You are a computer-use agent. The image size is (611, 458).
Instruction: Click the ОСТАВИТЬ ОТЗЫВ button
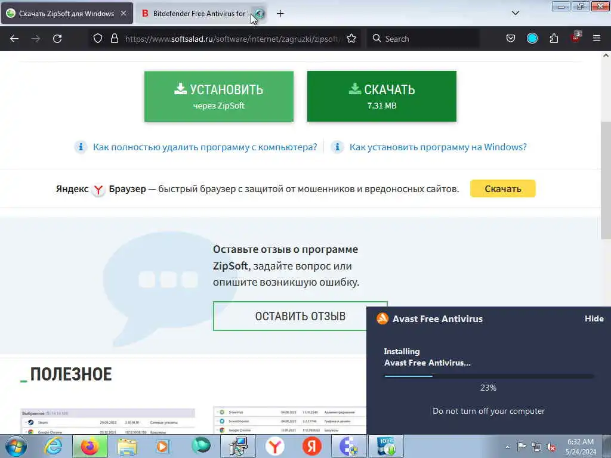(x=300, y=316)
